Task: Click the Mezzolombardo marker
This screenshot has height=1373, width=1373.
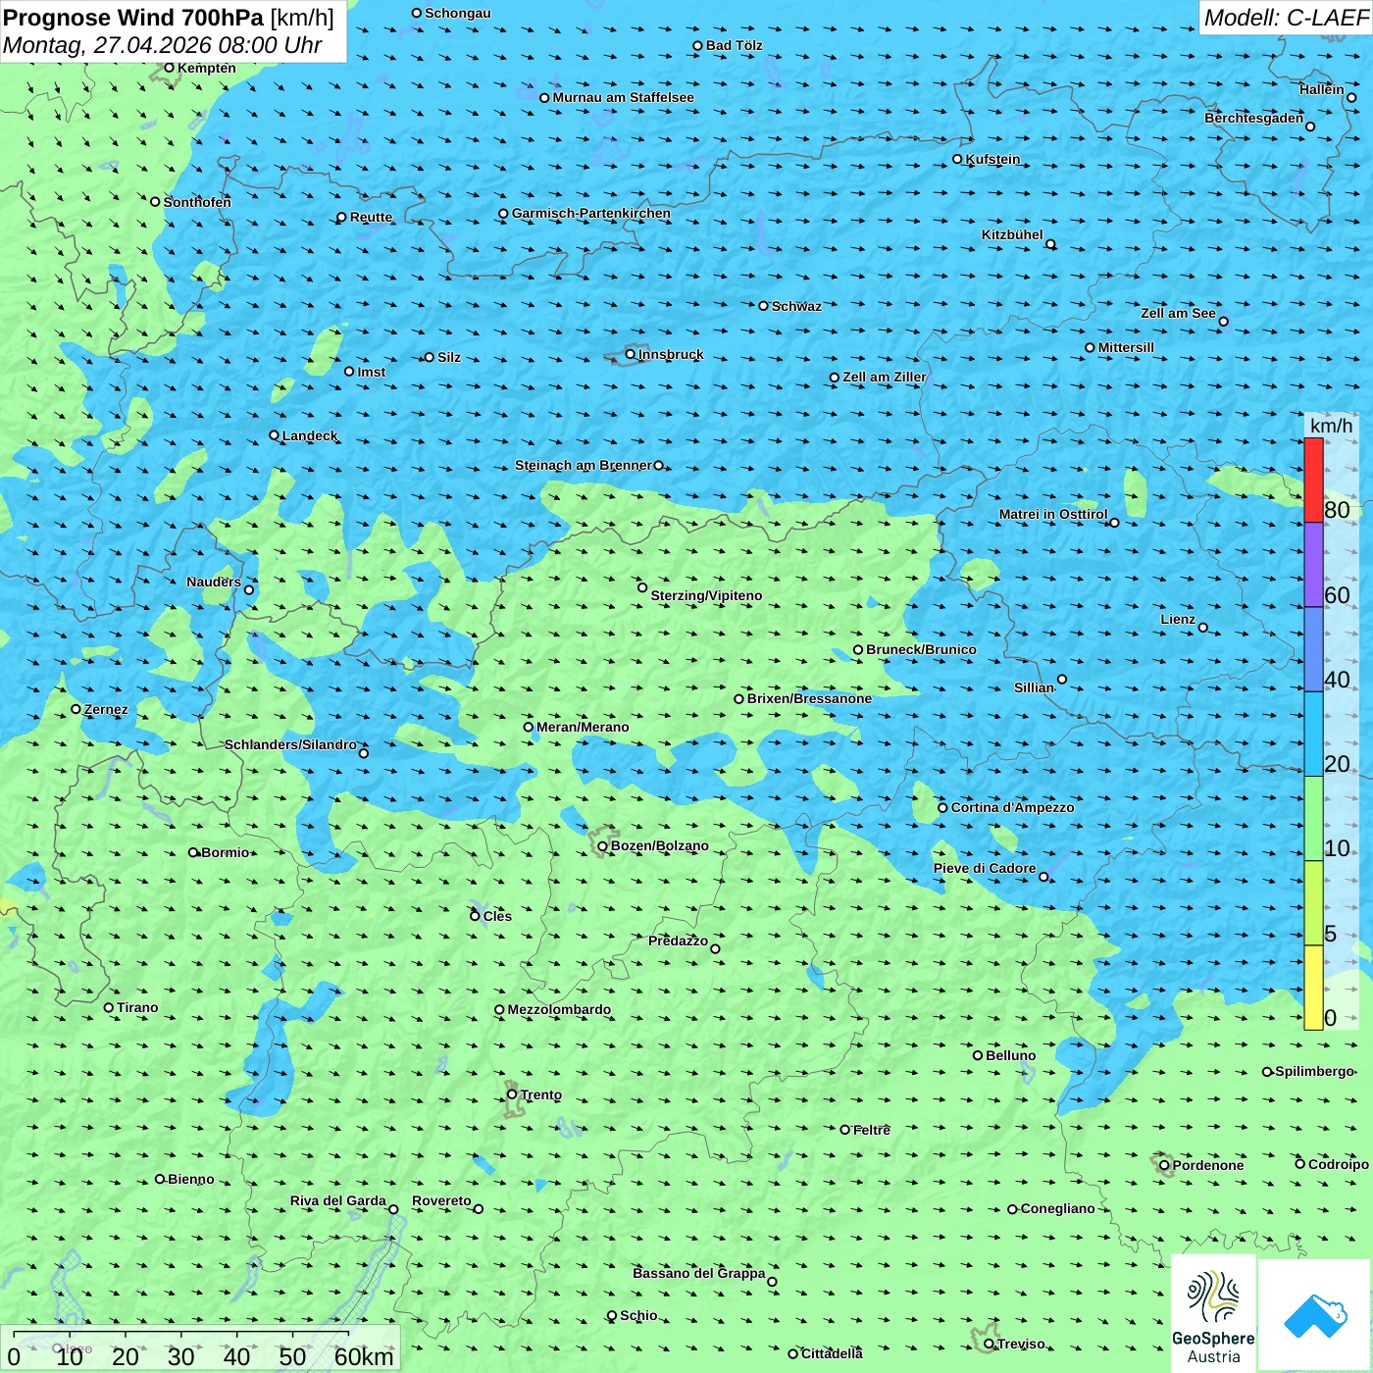Action: click(x=499, y=1009)
